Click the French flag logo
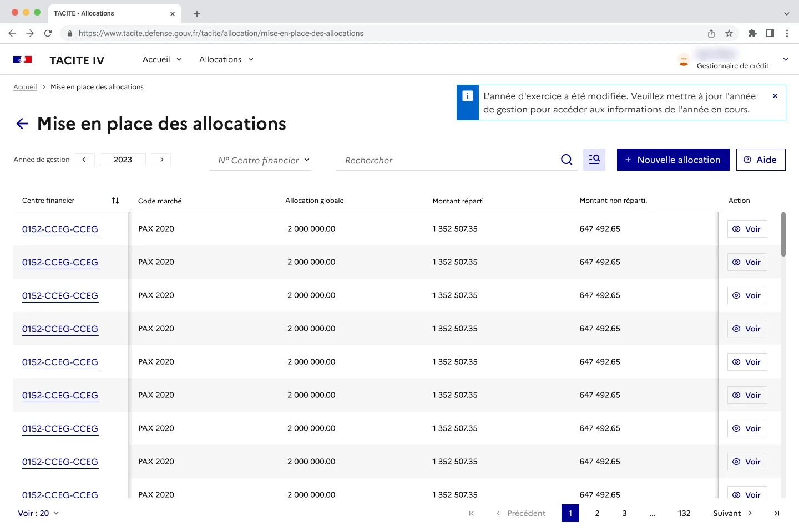The width and height of the screenshot is (799, 532). [23, 59]
